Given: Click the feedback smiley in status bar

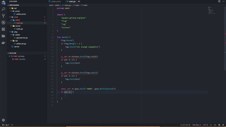Looking at the screenshot, I should (219, 125).
